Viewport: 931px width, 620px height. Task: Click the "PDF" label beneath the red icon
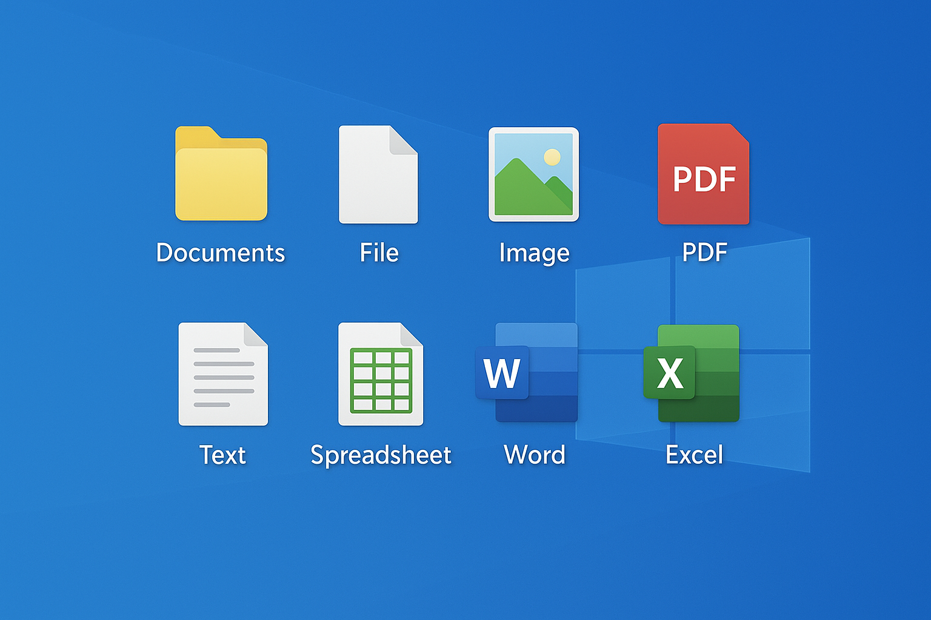[x=704, y=252]
